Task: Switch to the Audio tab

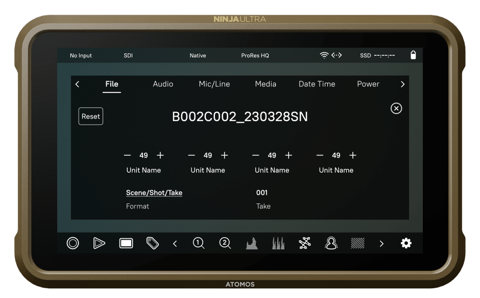Action: coord(163,84)
